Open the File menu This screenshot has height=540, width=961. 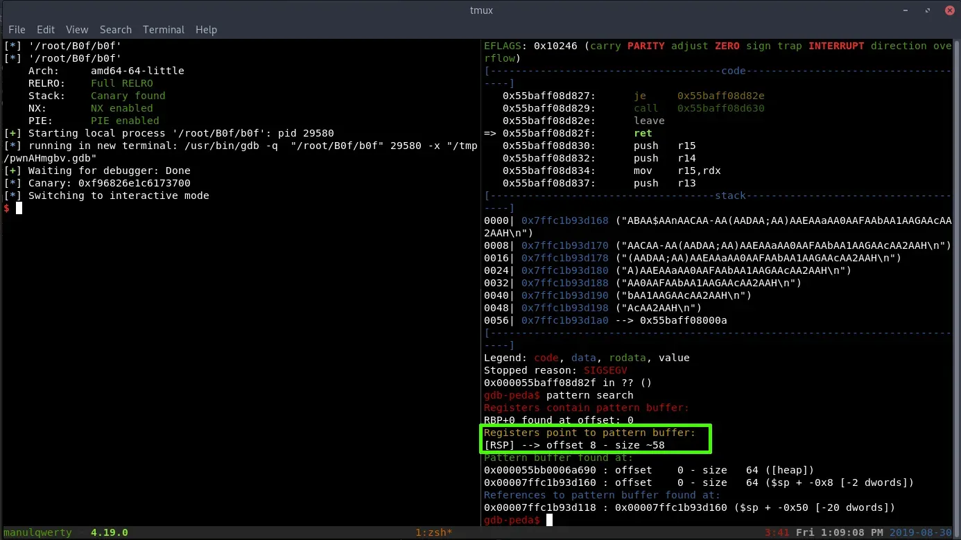tap(17, 30)
